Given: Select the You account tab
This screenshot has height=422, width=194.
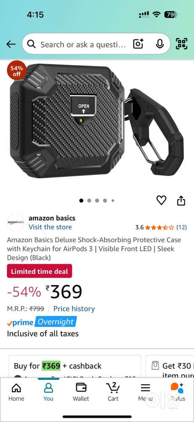Looking at the screenshot, I should 48,392.
